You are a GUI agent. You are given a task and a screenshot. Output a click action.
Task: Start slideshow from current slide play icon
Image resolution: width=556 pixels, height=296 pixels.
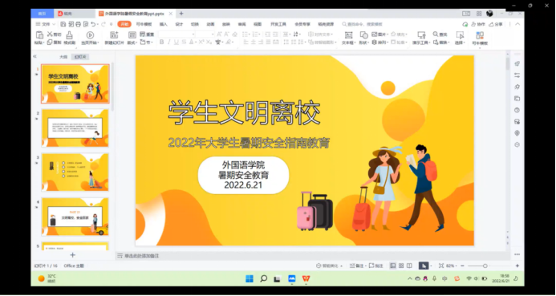tap(90, 35)
